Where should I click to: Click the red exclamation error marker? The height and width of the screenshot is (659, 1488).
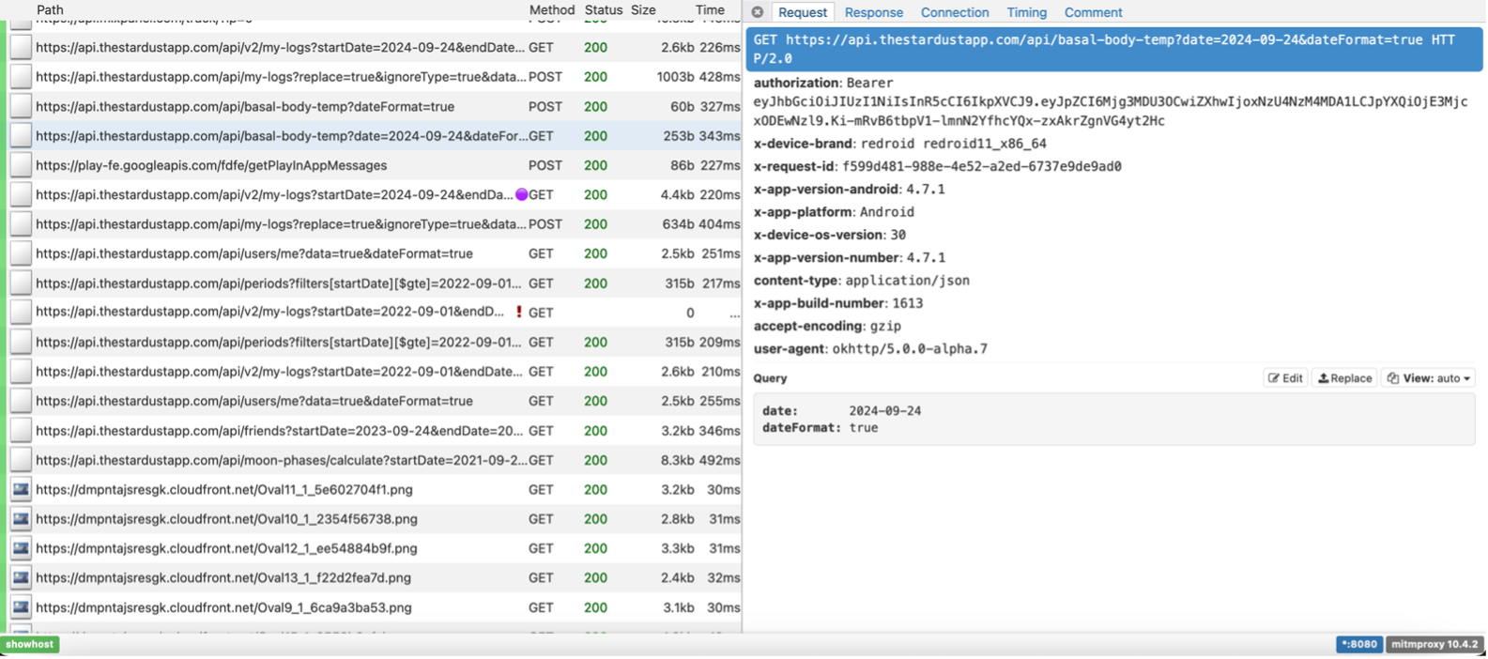click(x=519, y=312)
